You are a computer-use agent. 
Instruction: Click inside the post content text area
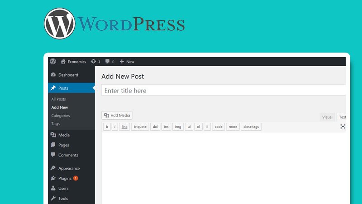tap(224, 168)
